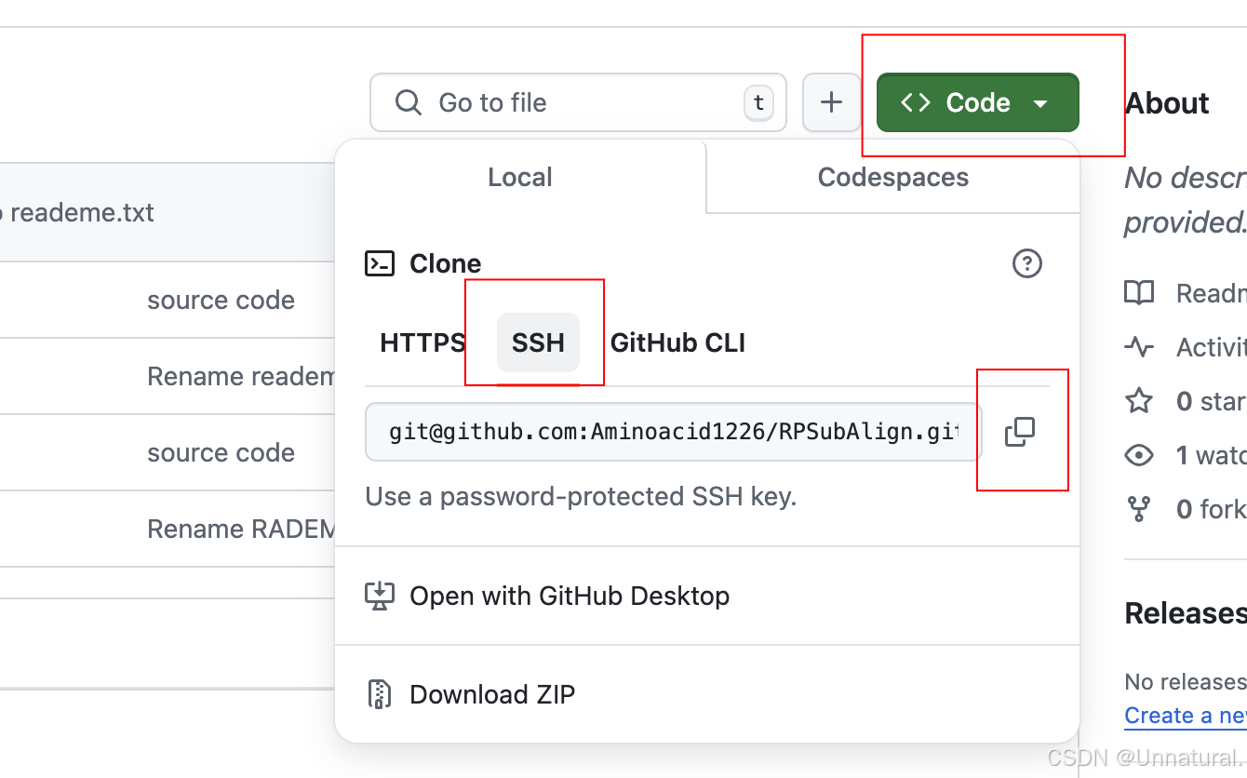Click the git@github.com clone URL field
The image size is (1247, 778).
(x=673, y=432)
